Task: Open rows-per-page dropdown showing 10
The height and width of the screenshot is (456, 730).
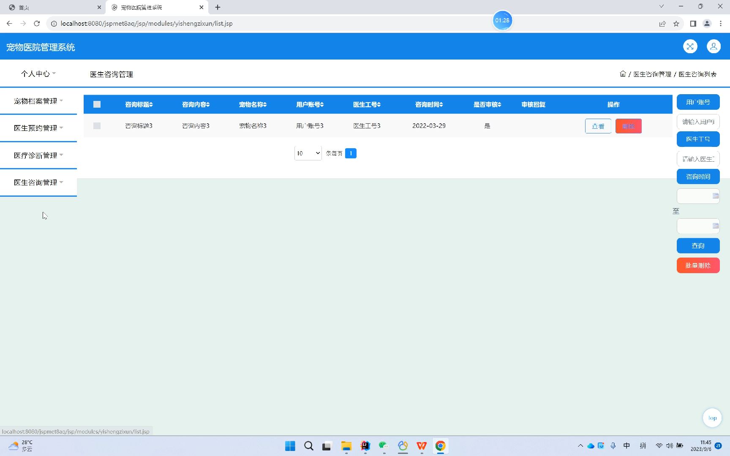Action: pyautogui.click(x=308, y=153)
